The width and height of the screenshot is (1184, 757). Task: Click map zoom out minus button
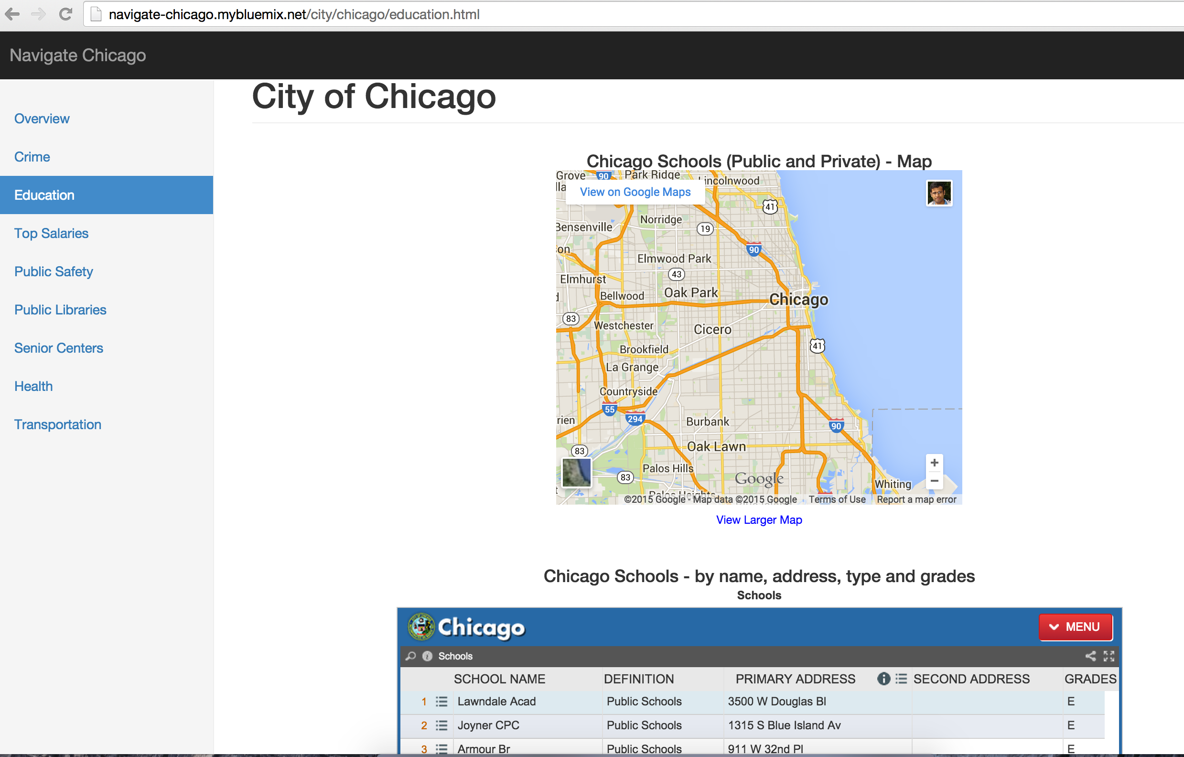point(934,481)
